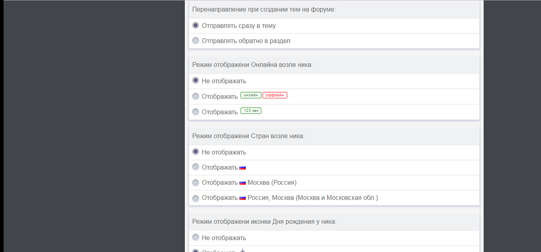Click the 'Режим отображени иконки Дня рождения' header
541x252 pixels.
(x=264, y=221)
